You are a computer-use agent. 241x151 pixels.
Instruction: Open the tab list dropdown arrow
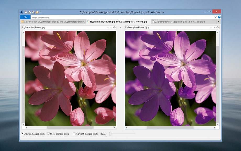(x=219, y=22)
